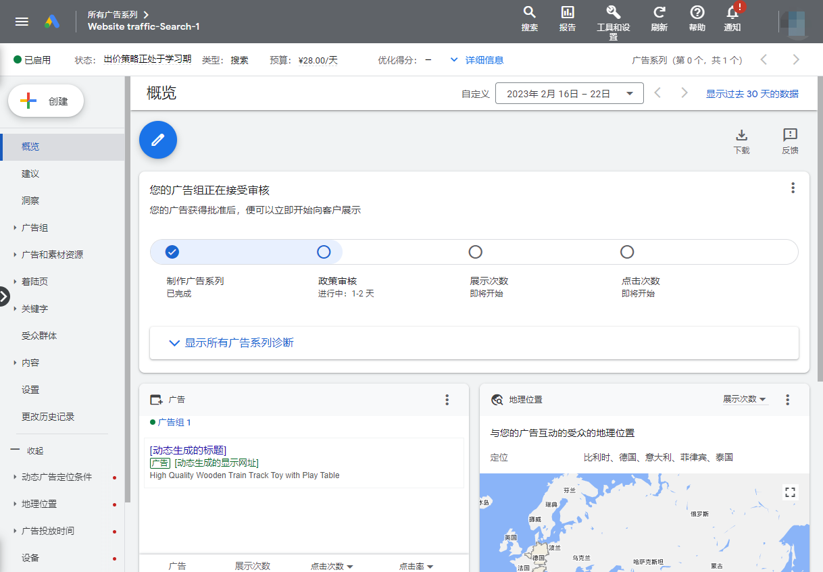This screenshot has width=823, height=572.
Task: Click the impressions step circle
Action: pyautogui.click(x=476, y=252)
